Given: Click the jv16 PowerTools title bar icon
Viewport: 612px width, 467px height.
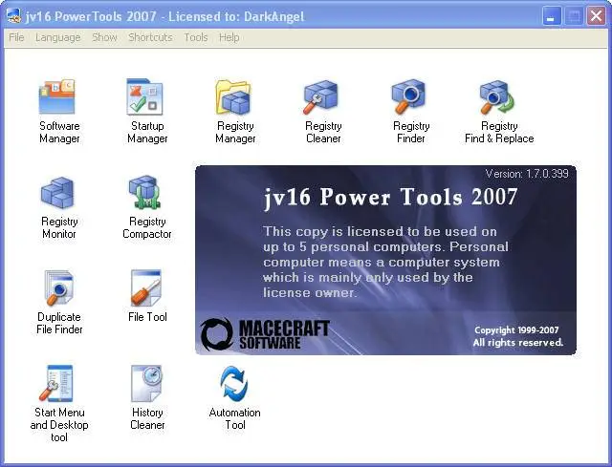Looking at the screenshot, I should [13, 16].
